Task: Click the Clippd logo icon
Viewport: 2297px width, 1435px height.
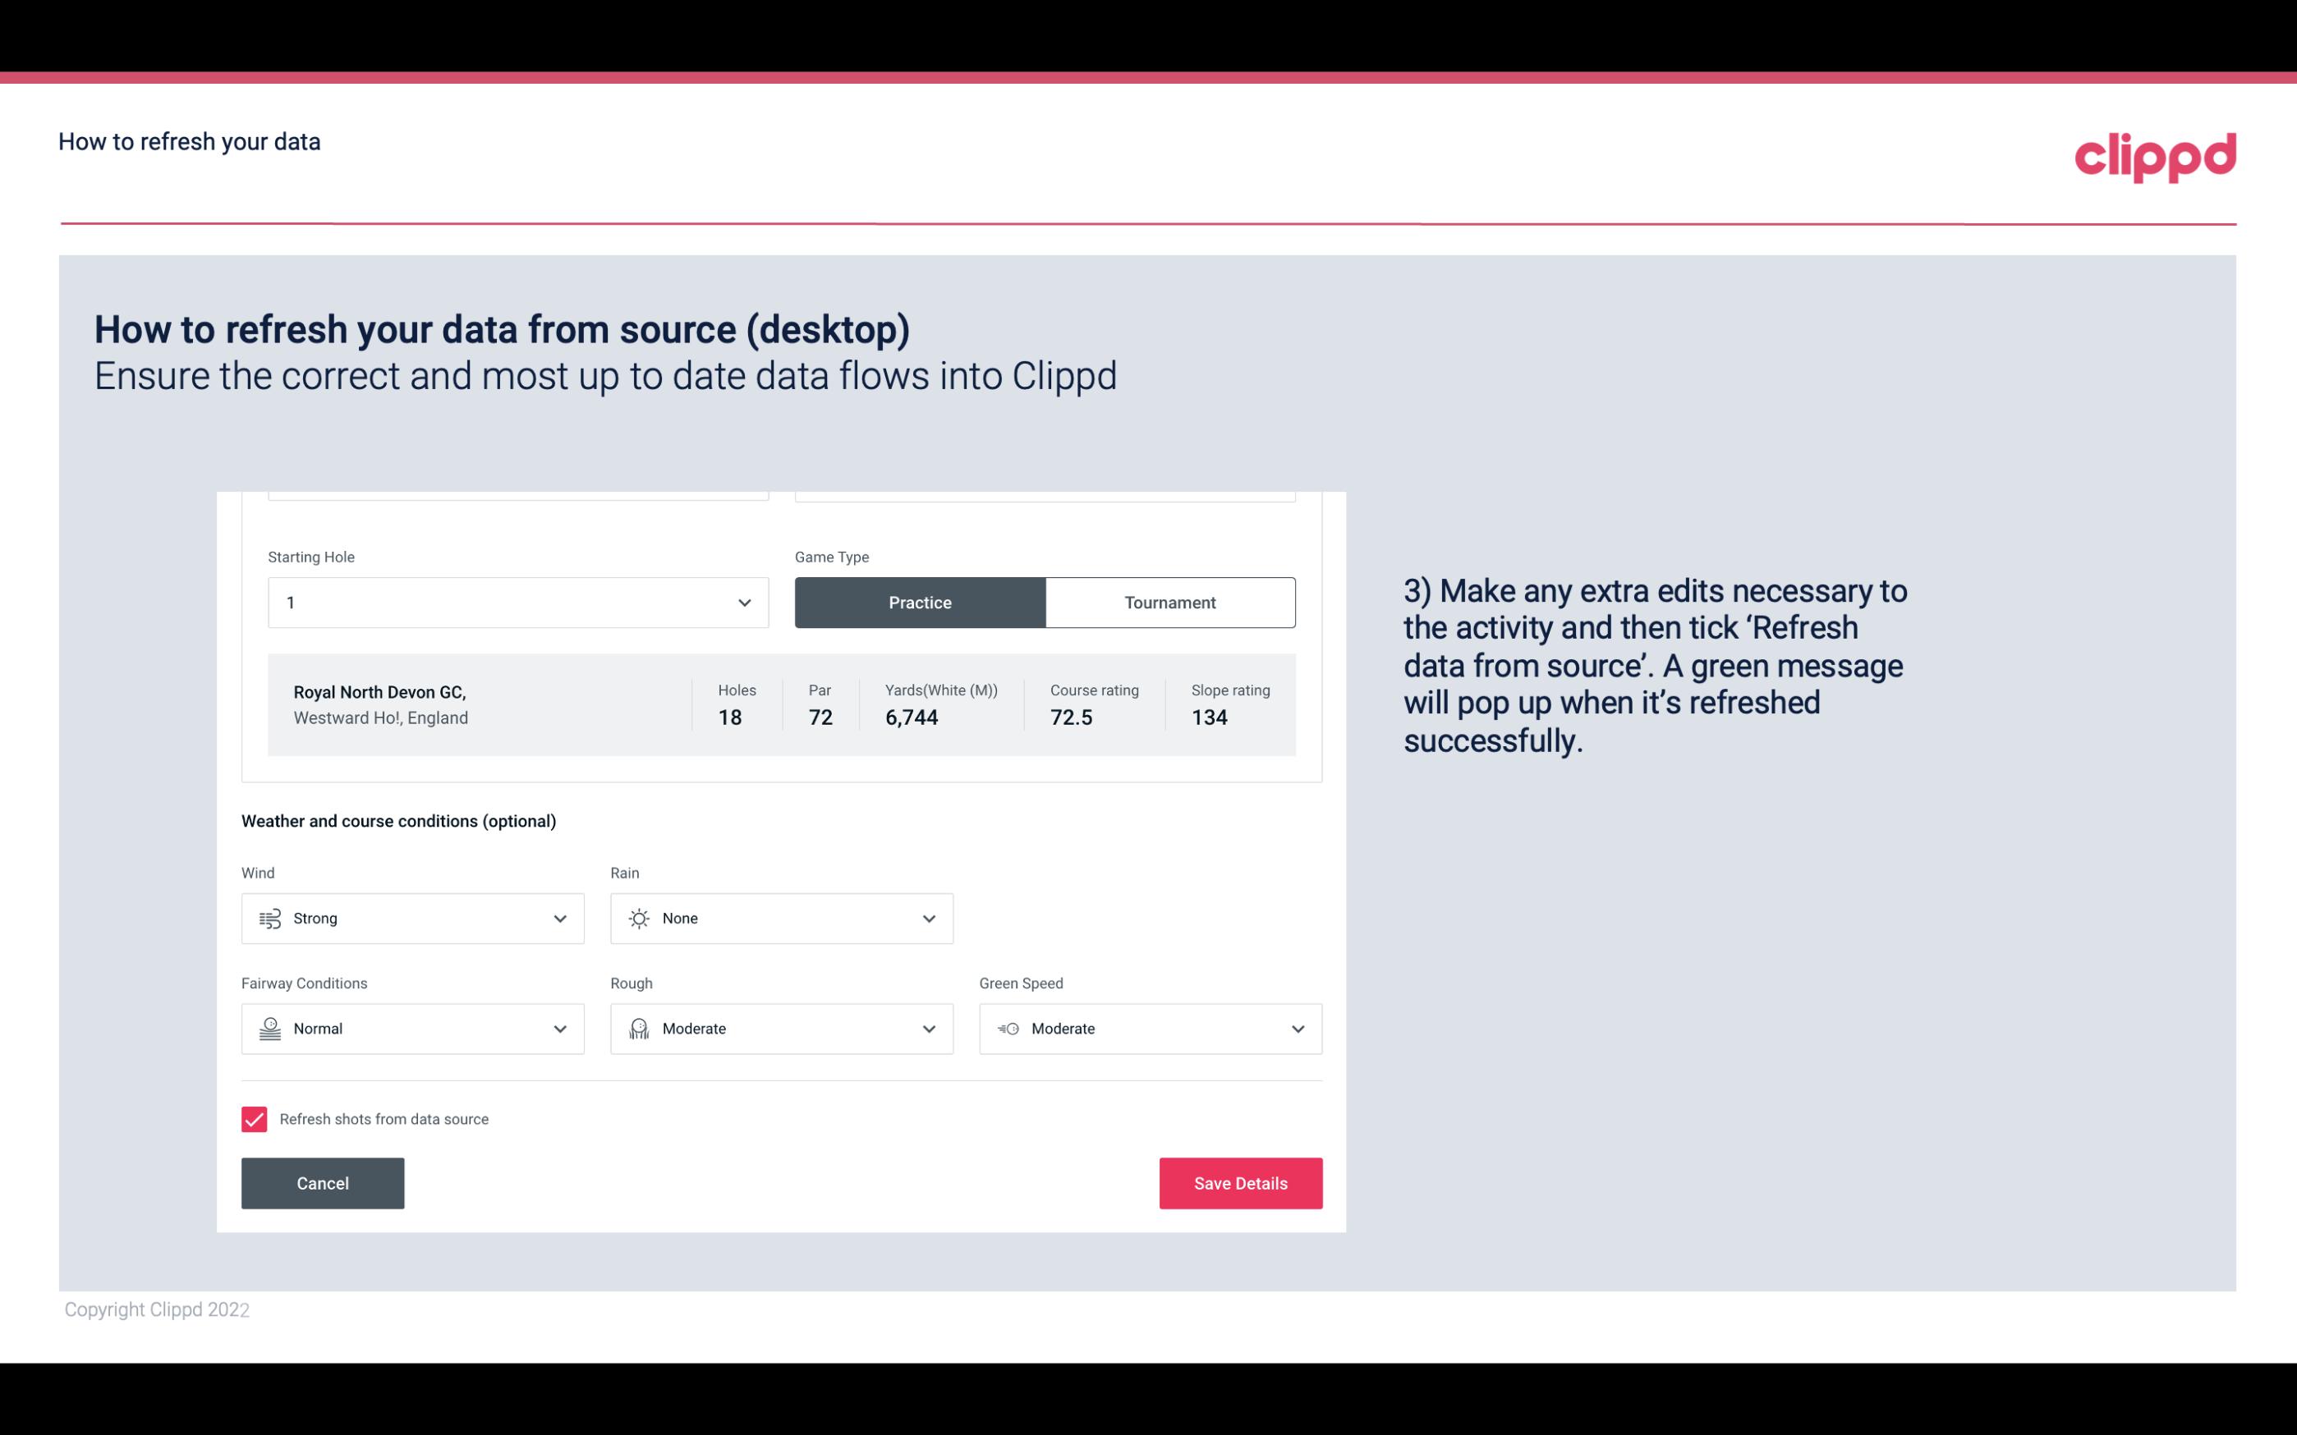Action: pos(2155,155)
